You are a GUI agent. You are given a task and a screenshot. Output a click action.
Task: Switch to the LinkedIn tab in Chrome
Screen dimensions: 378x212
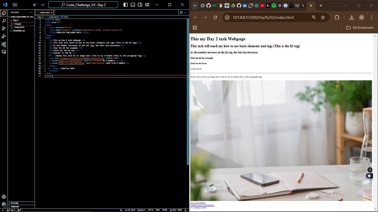245,6
